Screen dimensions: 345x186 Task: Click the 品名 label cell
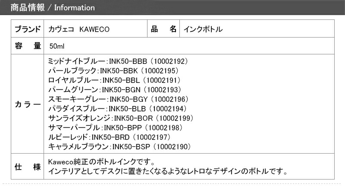click(163, 28)
